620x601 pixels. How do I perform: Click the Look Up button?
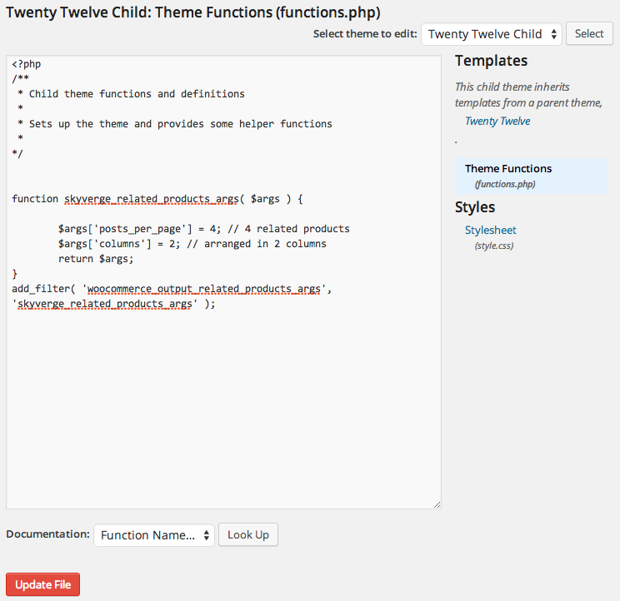coord(248,534)
